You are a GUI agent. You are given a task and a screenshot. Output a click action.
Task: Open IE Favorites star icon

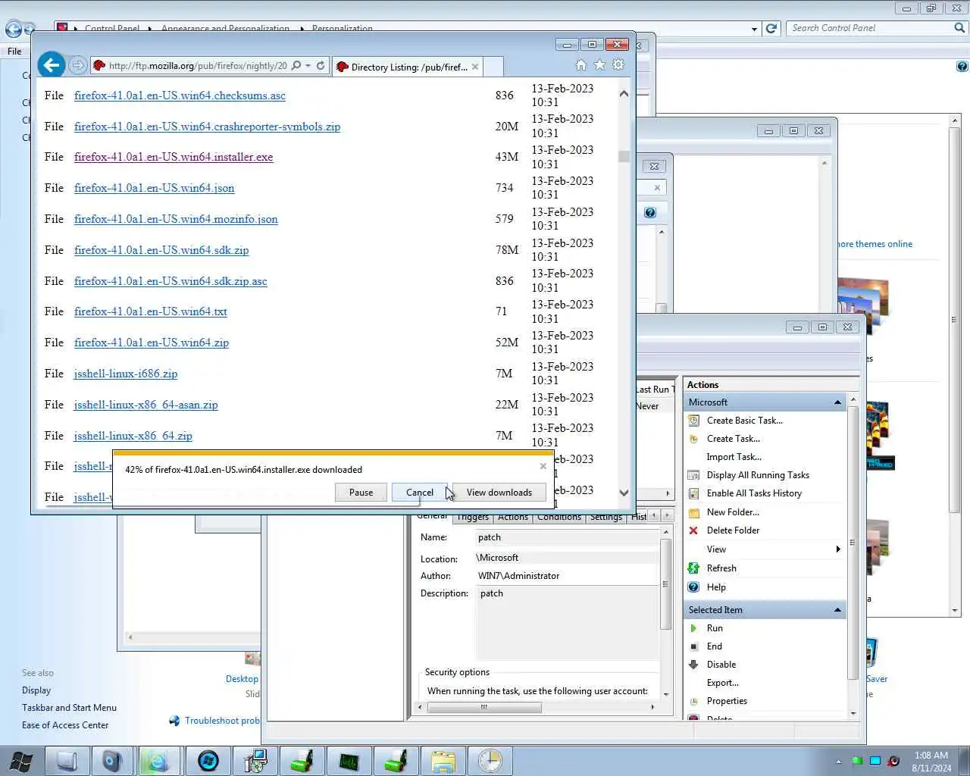(x=599, y=65)
